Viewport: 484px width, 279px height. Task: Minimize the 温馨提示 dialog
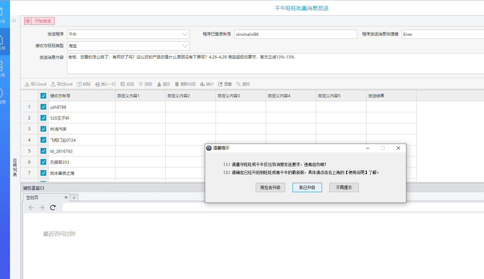pyautogui.click(x=368, y=148)
